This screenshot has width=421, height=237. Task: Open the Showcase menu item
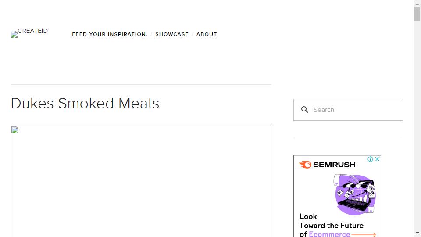[x=172, y=34]
